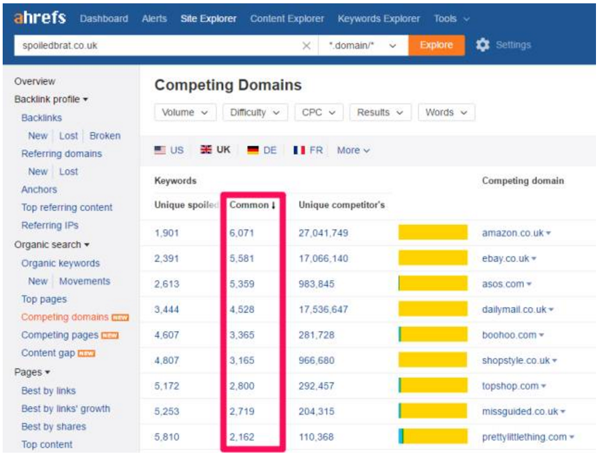This screenshot has height=460, width=600.
Task: Open the Settings gear icon
Action: (x=482, y=45)
